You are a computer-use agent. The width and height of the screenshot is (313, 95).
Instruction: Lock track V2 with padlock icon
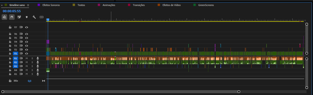click(10, 49)
